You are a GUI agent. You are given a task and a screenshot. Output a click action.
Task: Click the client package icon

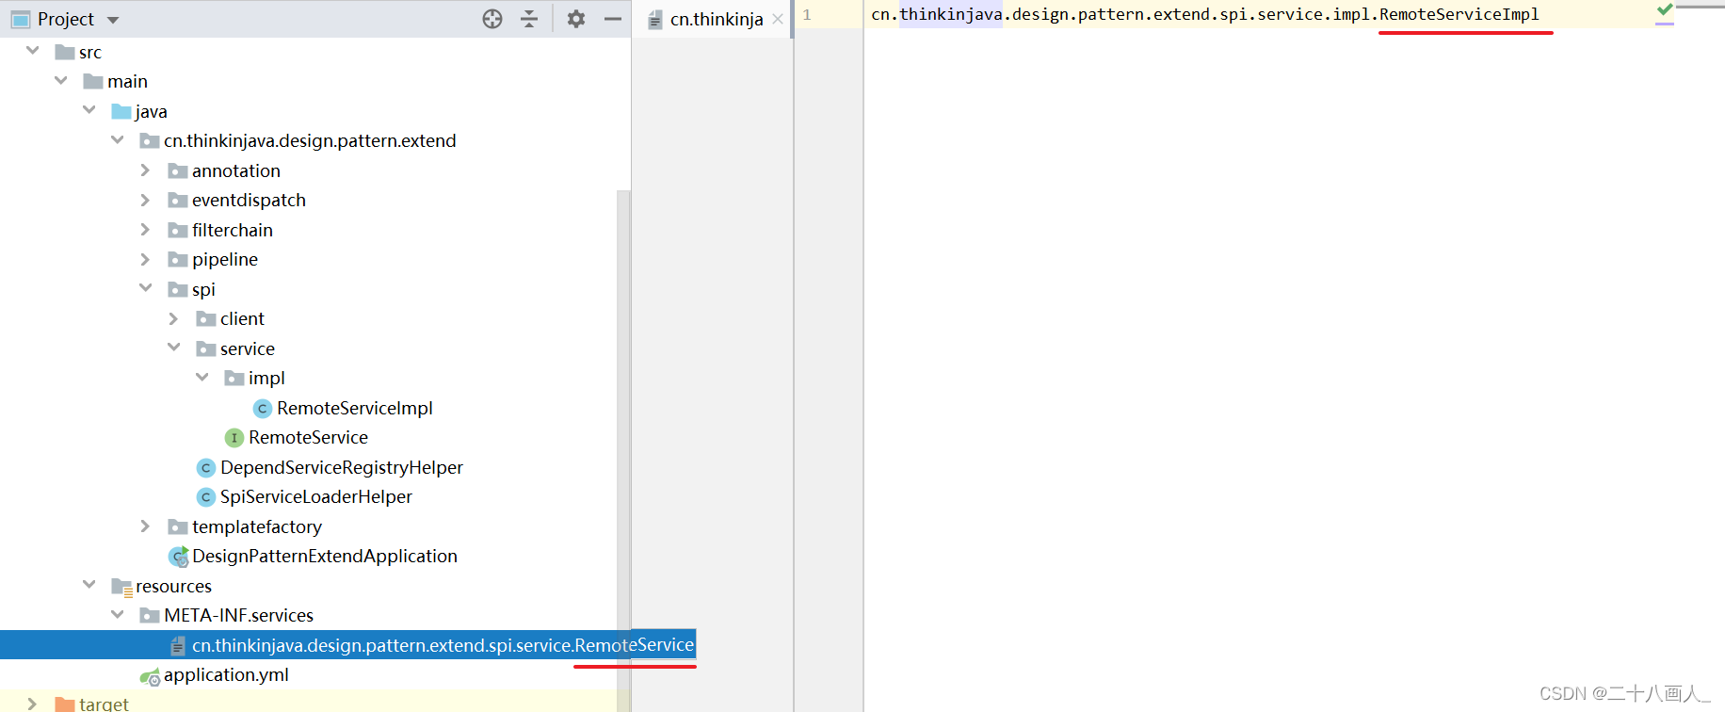(x=206, y=318)
